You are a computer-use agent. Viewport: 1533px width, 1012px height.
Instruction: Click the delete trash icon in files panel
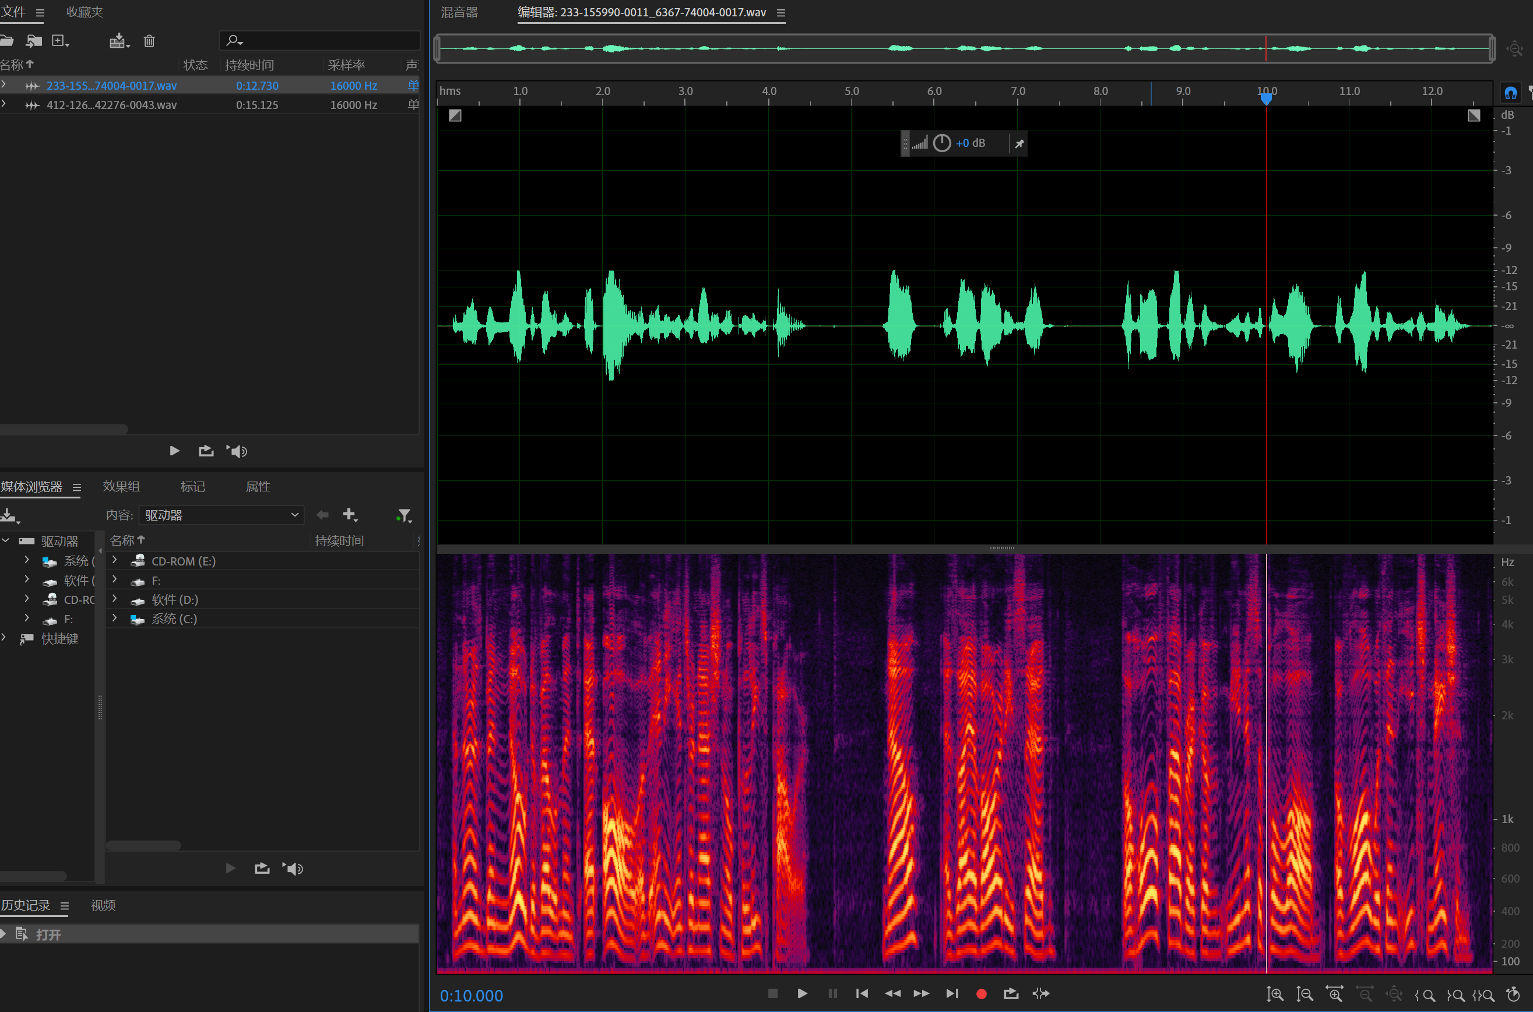click(x=149, y=41)
